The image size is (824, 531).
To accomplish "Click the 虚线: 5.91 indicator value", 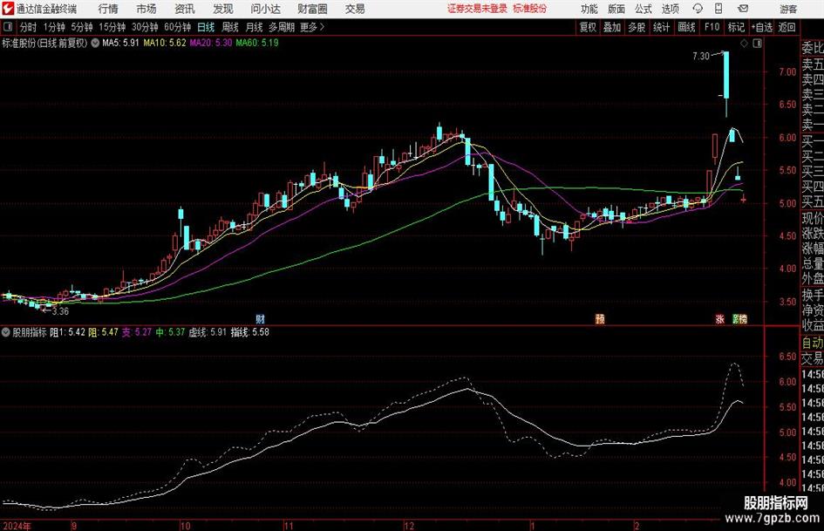I will (207, 332).
